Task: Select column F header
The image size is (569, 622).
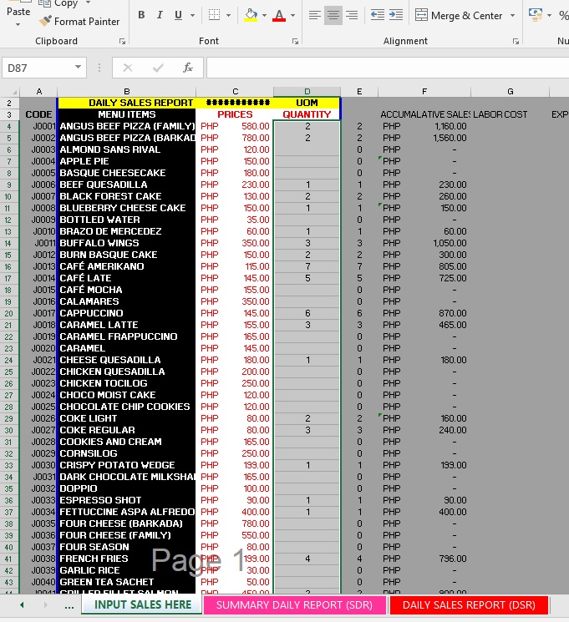Action: (x=424, y=92)
